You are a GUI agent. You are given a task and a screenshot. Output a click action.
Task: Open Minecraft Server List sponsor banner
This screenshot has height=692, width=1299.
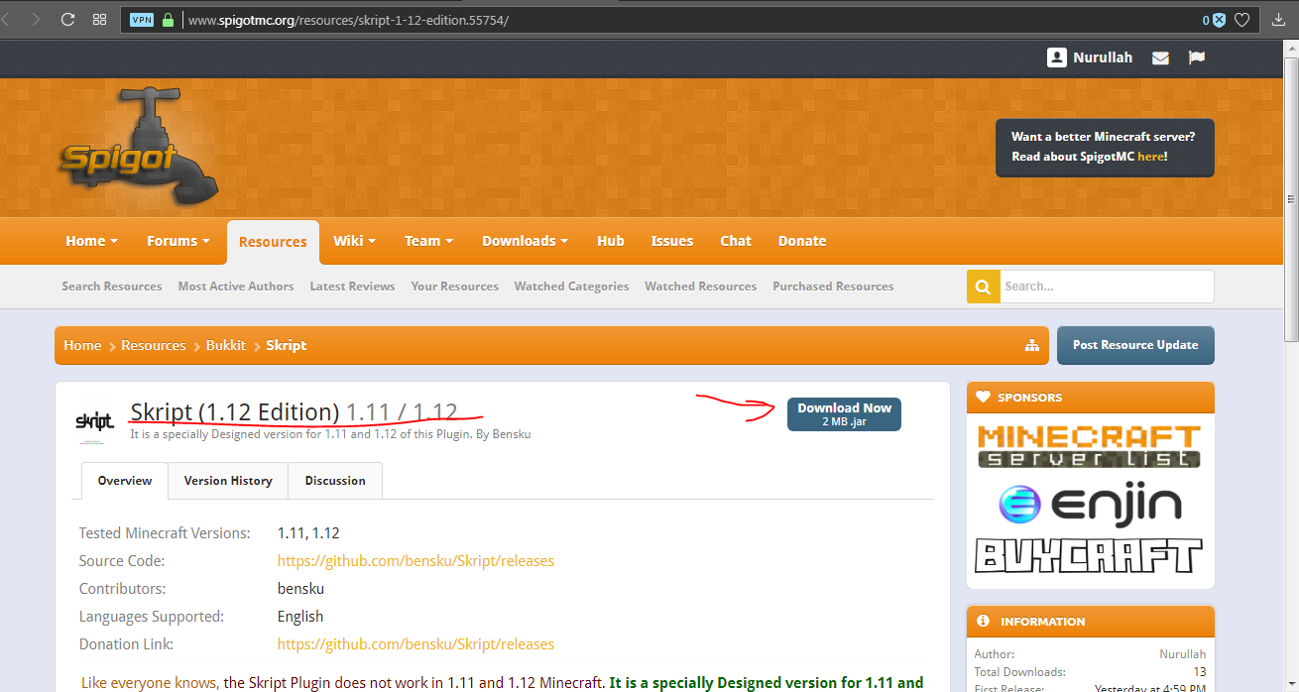[x=1090, y=446]
